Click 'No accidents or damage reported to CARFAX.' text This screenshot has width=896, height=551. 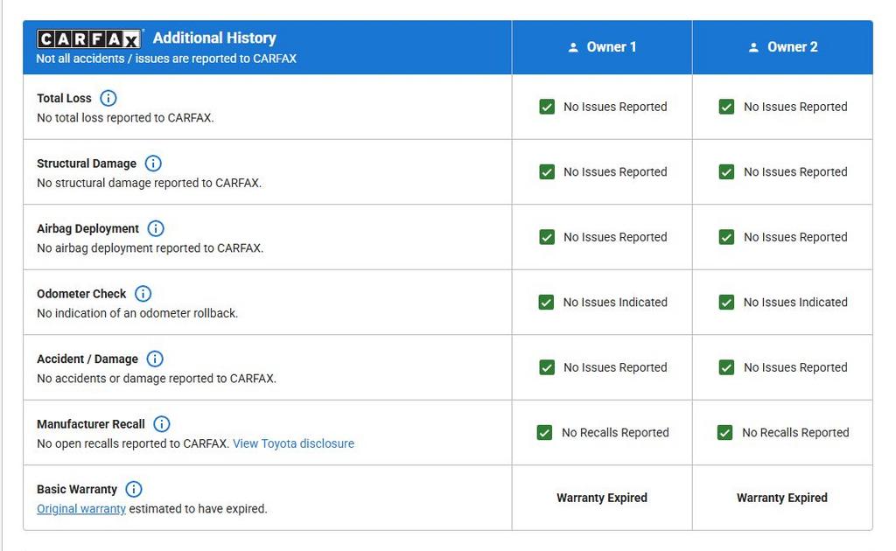[157, 379]
